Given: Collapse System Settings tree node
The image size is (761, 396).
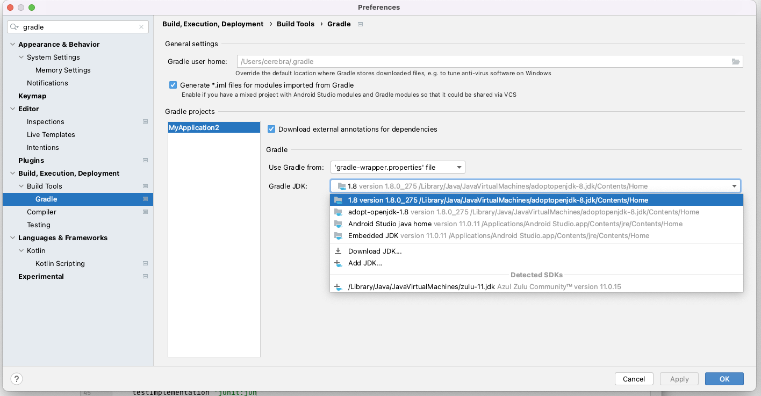Looking at the screenshot, I should pos(21,57).
